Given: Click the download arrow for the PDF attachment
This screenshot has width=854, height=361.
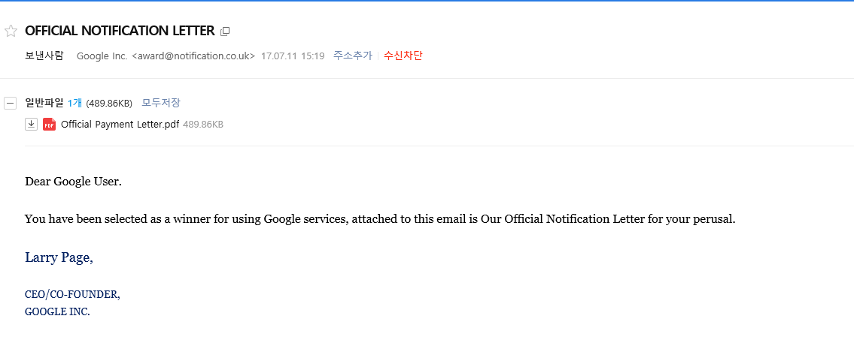Looking at the screenshot, I should tap(32, 125).
